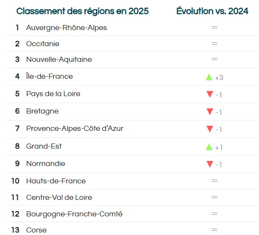Click the 'Classement des régions en 2025' heading
Image resolution: width=259 pixels, height=235 pixels.
coord(83,11)
